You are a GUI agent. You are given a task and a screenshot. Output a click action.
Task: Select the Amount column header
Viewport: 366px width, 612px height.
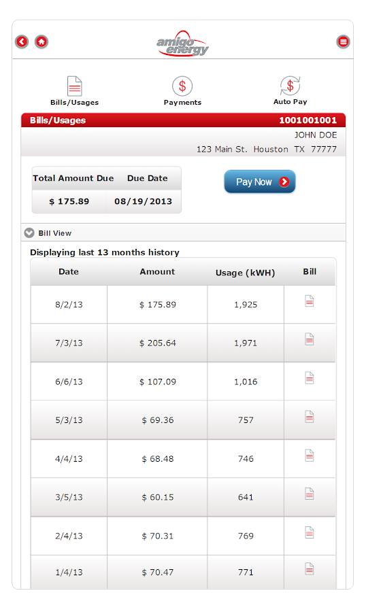[157, 271]
